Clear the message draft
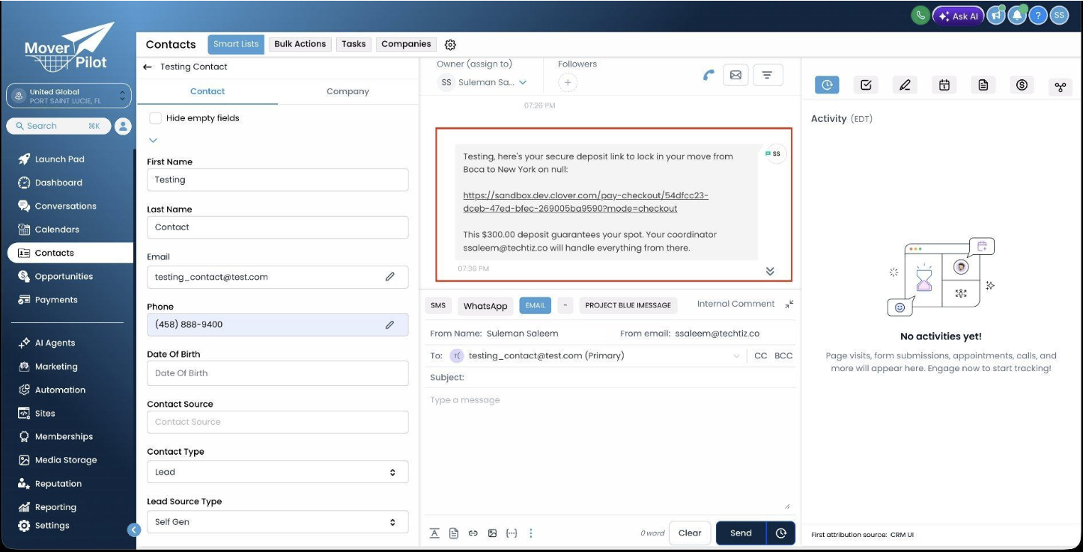 (690, 533)
